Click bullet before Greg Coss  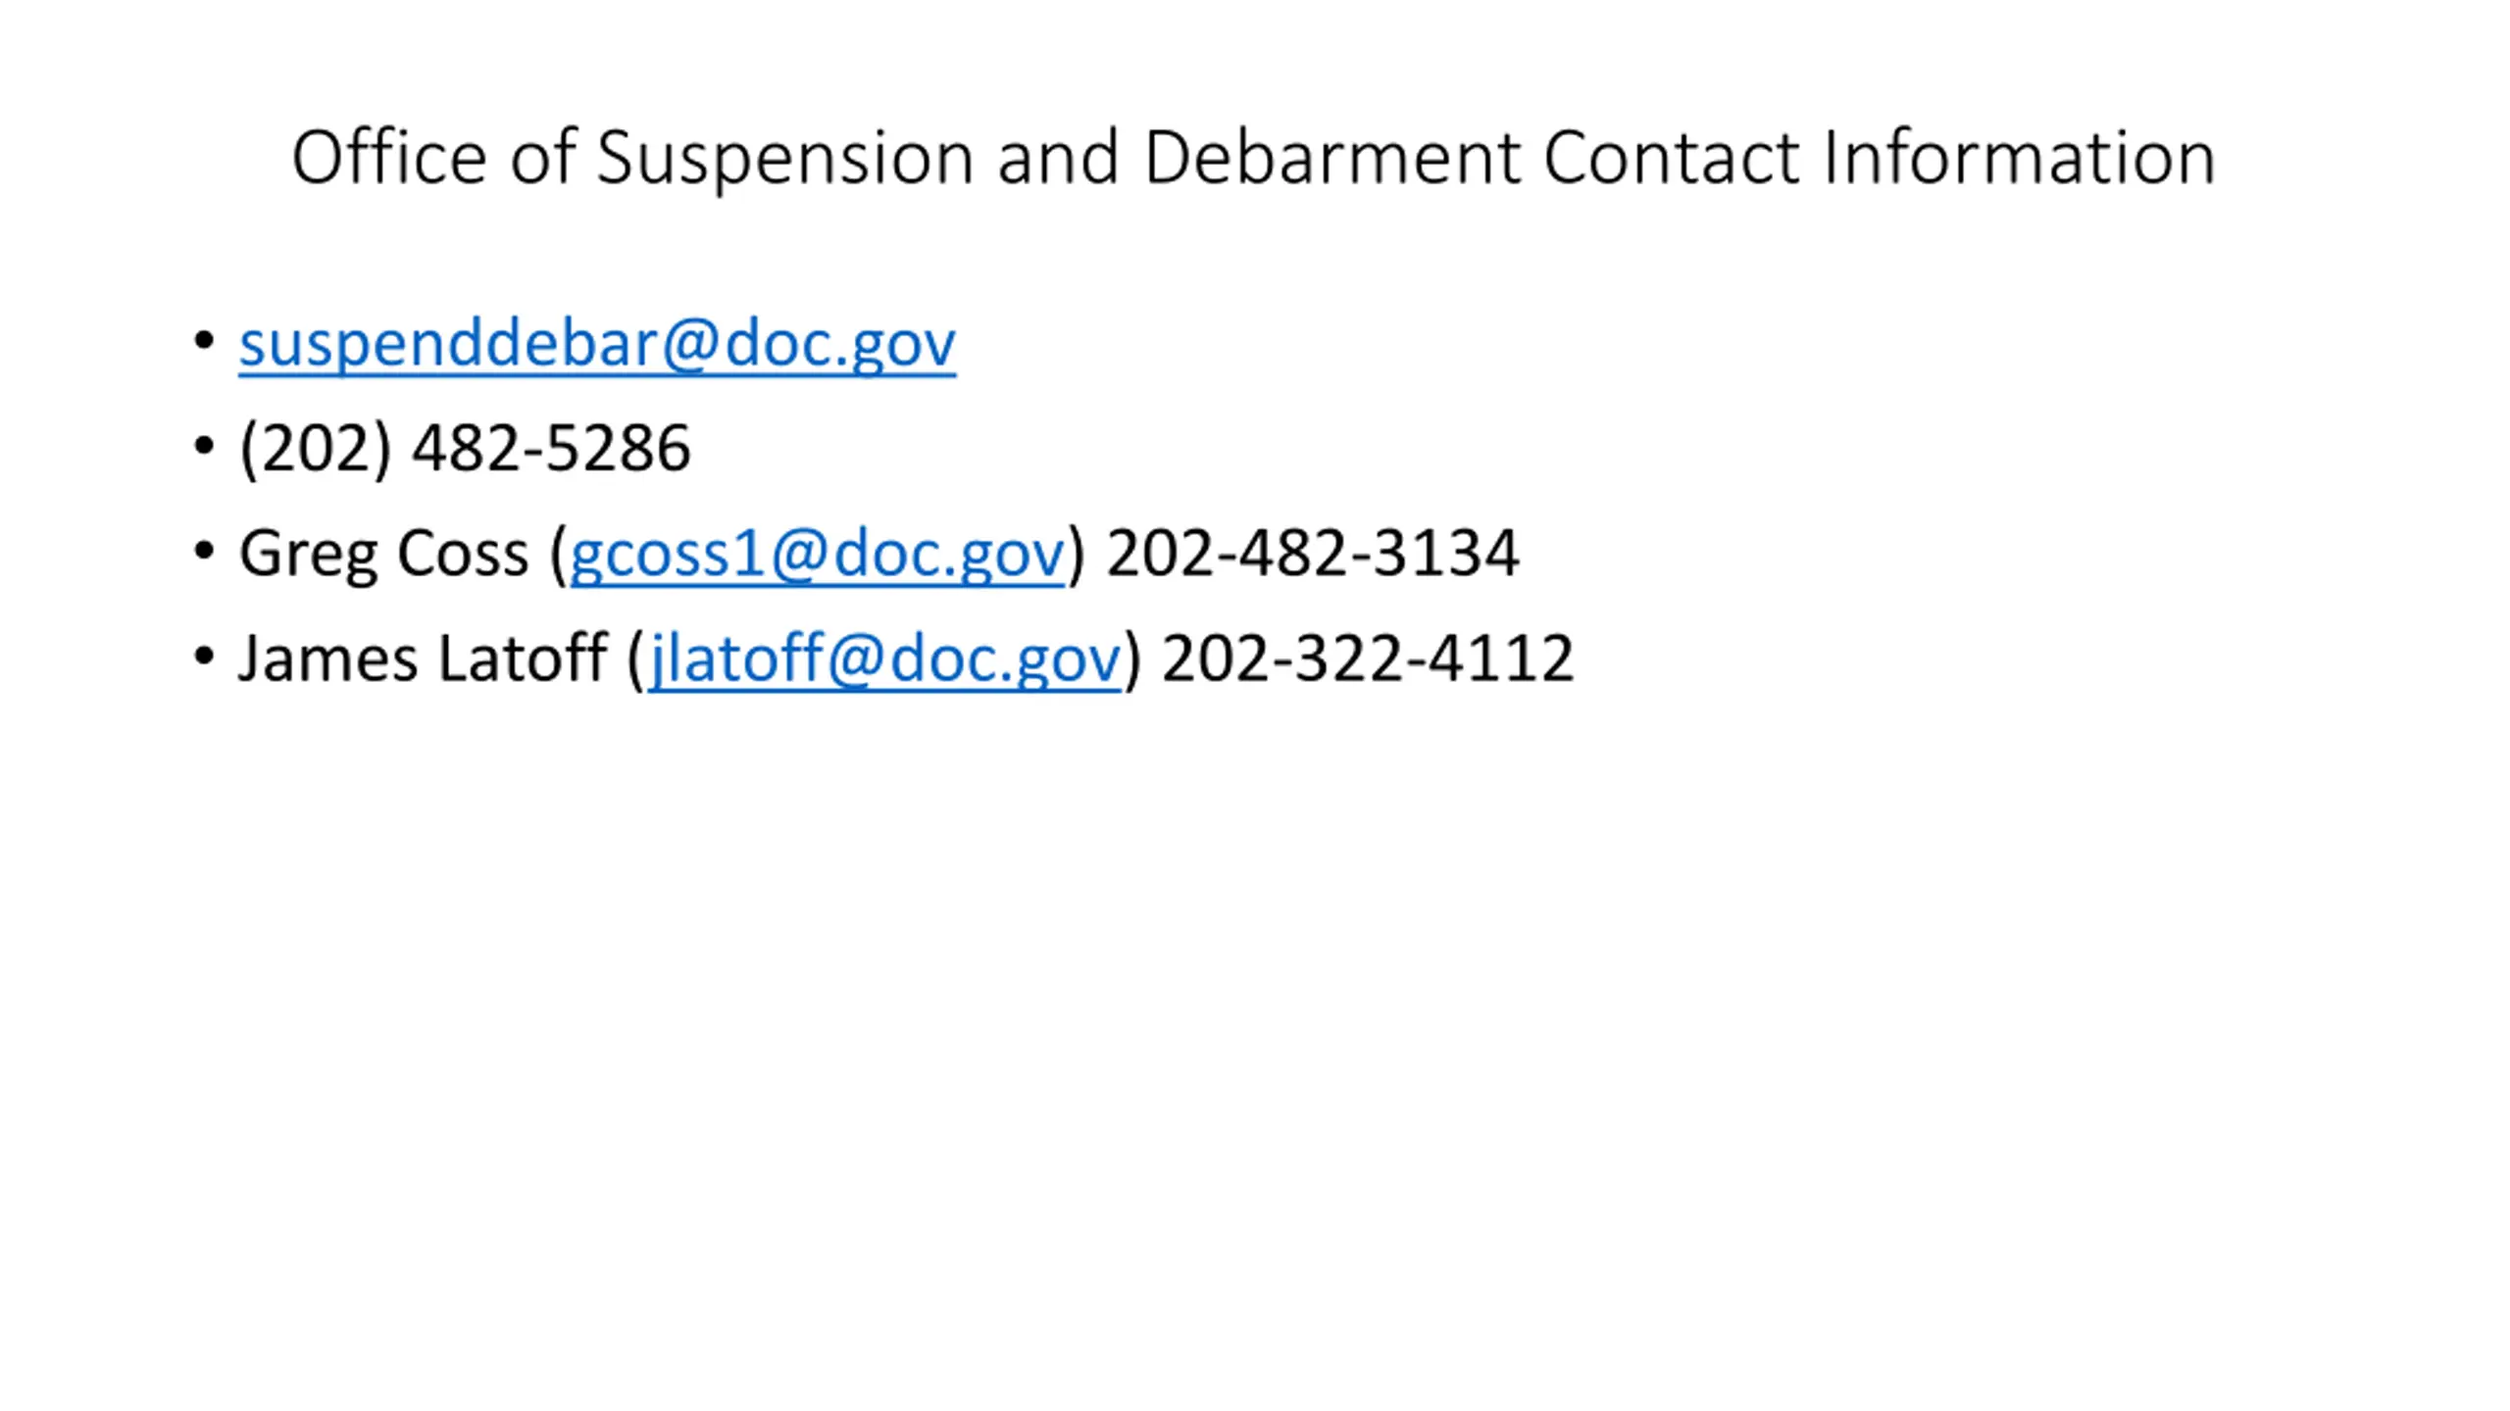(x=204, y=551)
